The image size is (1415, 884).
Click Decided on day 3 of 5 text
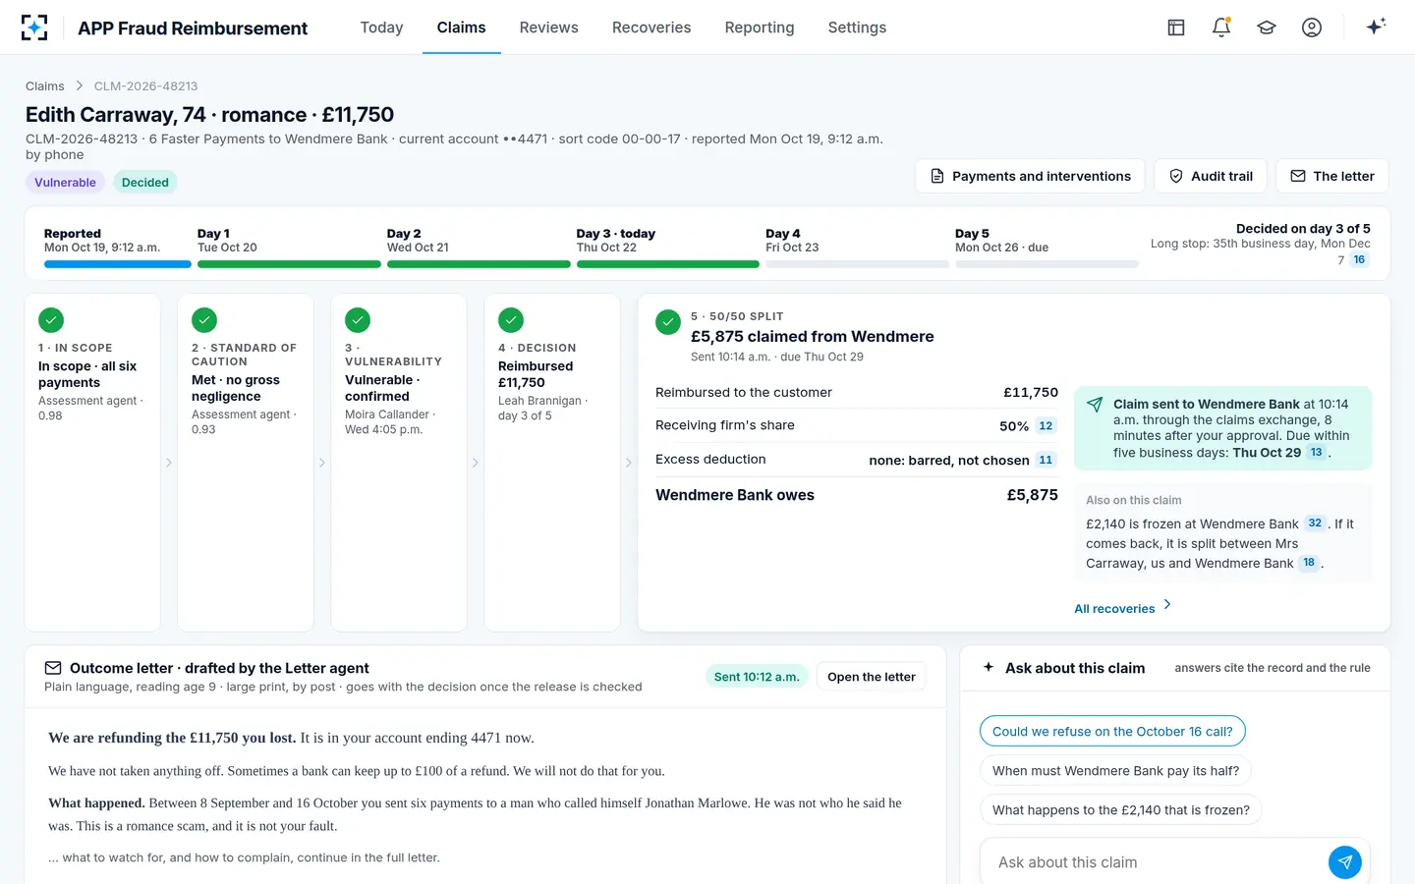pos(1303,228)
